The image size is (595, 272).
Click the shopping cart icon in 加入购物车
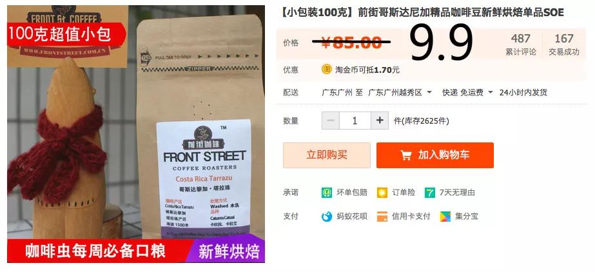[x=406, y=155]
